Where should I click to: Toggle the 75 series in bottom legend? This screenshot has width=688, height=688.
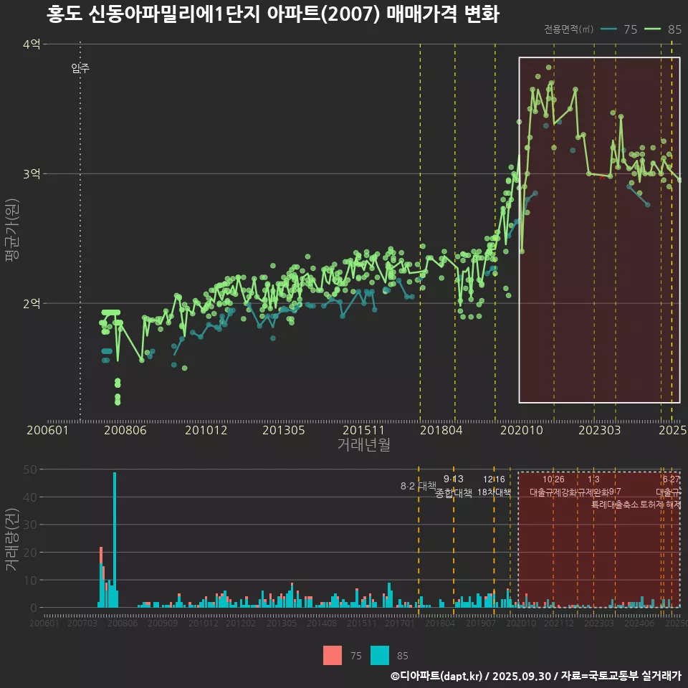pos(355,655)
